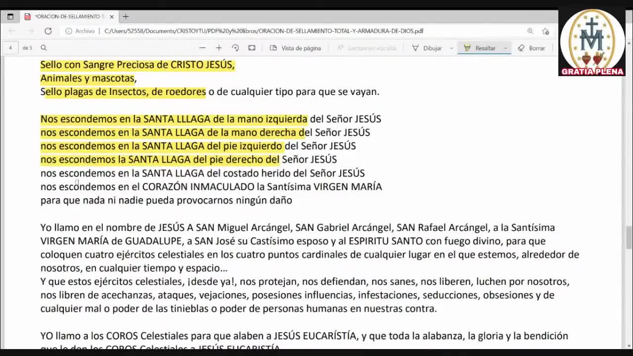The width and height of the screenshot is (633, 356).
Task: Click line starting 'VIRGEN MARÍA de GUADALUPE'
Action: [293, 241]
